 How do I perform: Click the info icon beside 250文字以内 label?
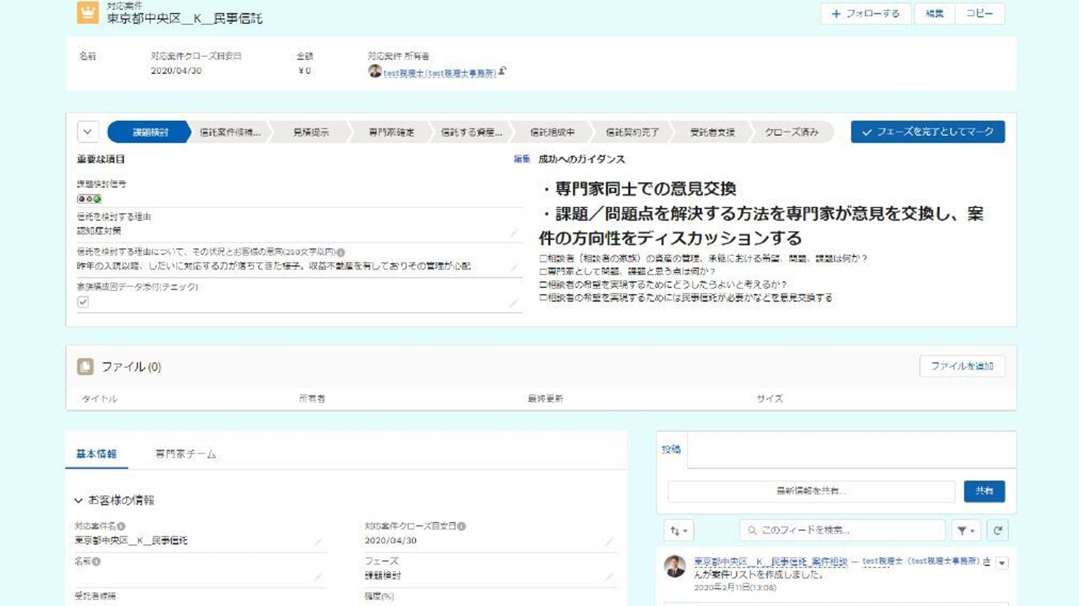point(341,252)
